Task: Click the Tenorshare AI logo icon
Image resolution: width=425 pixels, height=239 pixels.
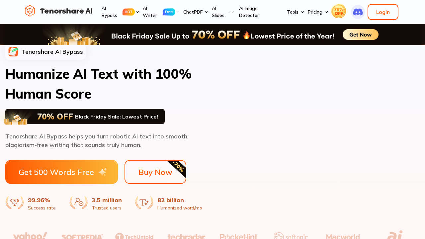Action: (30, 11)
